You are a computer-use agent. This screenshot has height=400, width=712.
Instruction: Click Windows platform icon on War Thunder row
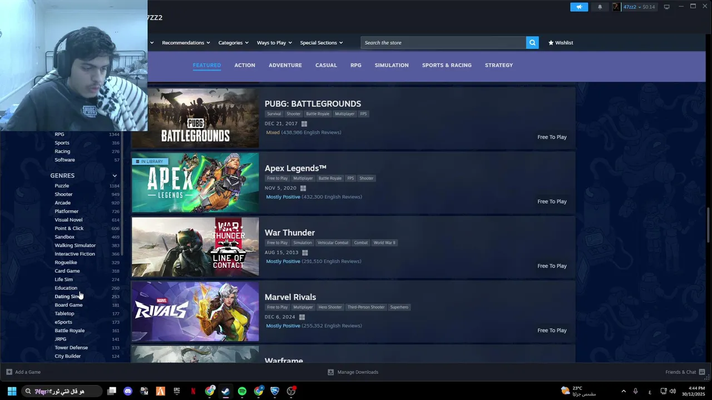tap(305, 252)
